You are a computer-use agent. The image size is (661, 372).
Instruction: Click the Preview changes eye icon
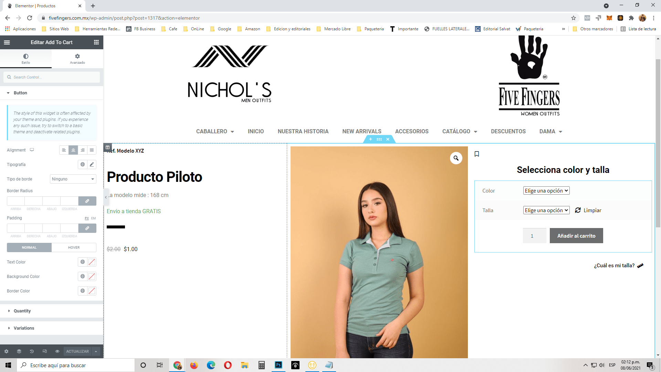point(57,351)
